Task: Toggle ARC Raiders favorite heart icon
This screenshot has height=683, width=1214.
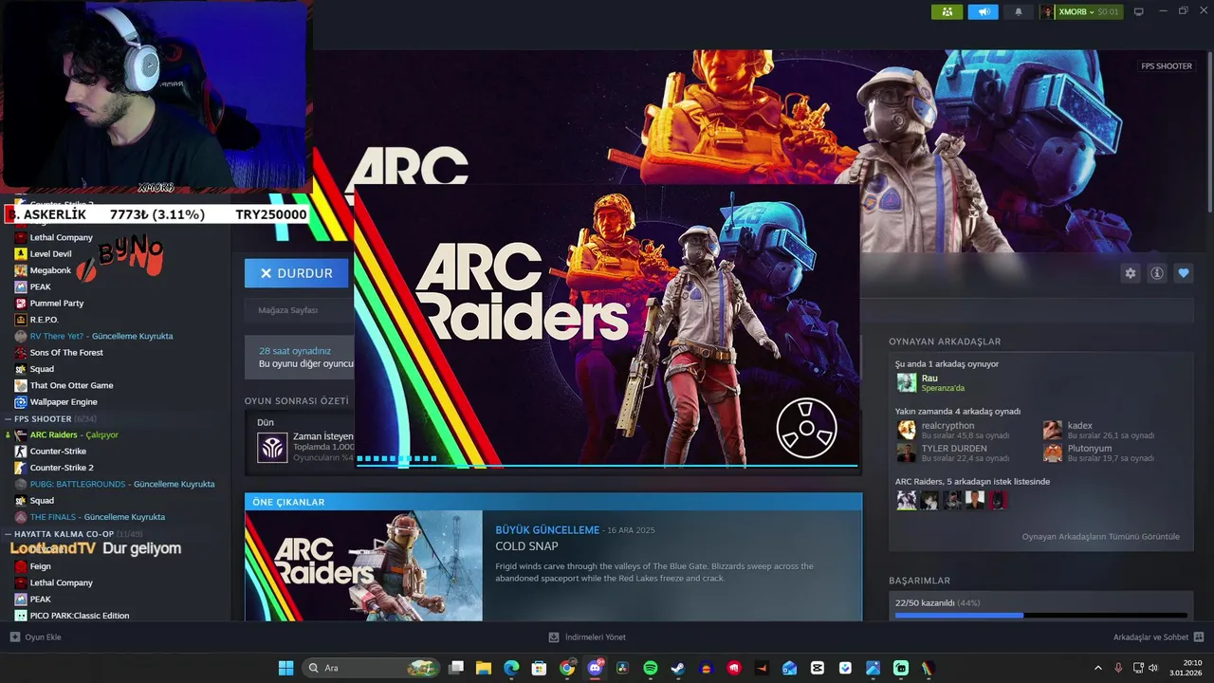Action: 1183,273
